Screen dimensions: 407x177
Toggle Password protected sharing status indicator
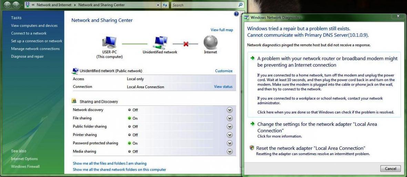point(129,143)
